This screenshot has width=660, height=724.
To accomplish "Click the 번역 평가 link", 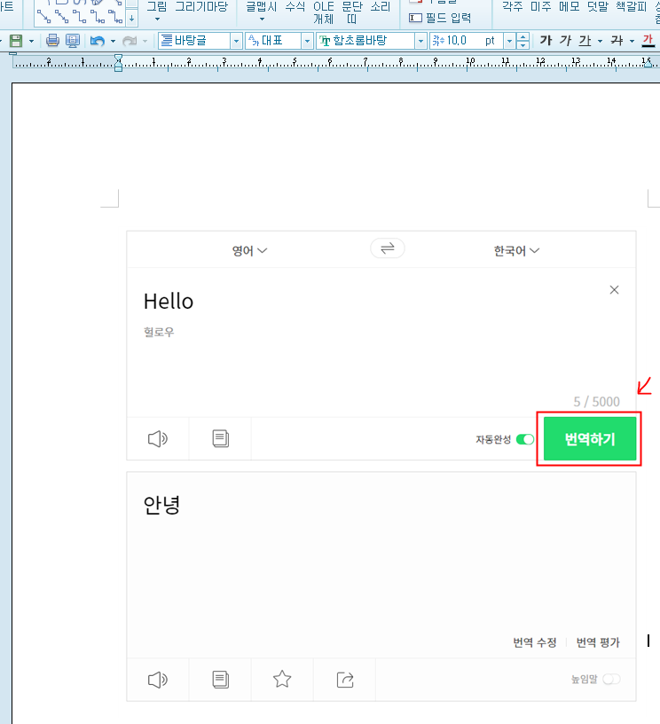I will coord(598,642).
